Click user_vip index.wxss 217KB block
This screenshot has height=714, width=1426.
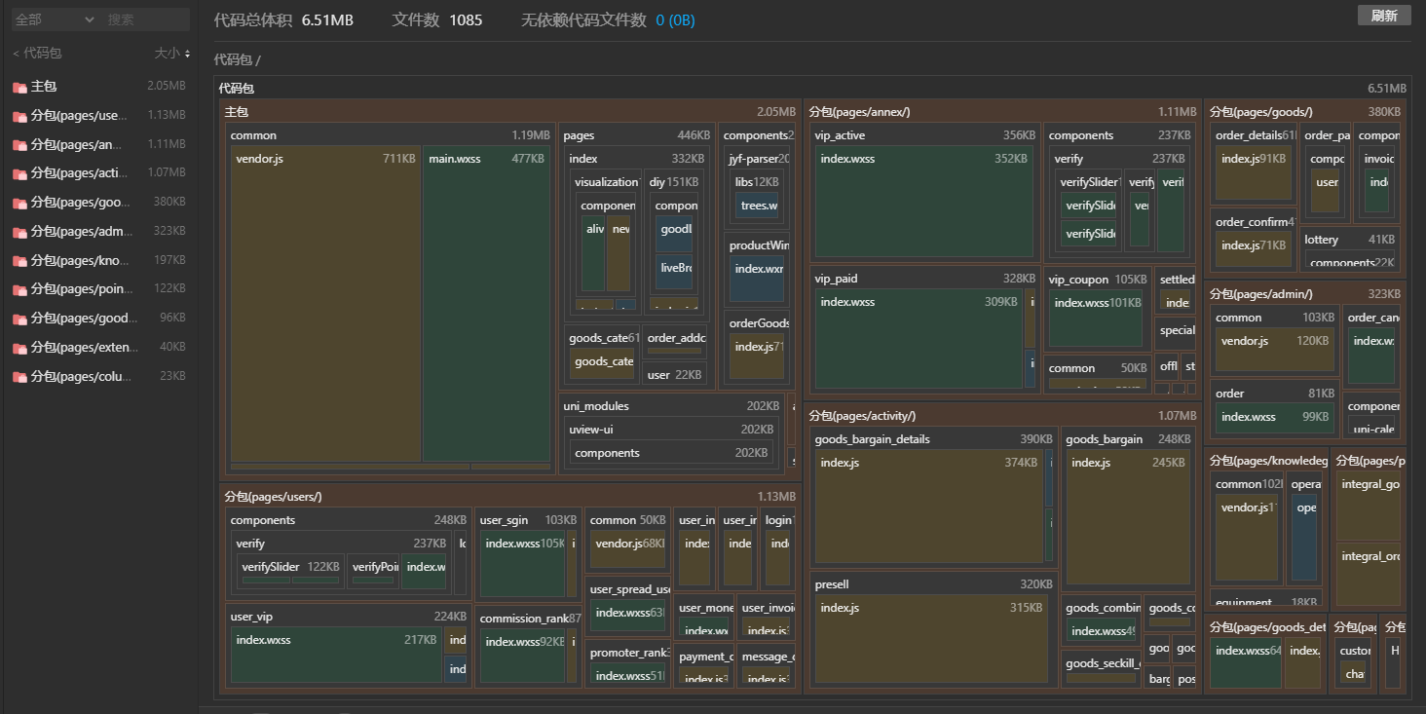pos(338,655)
